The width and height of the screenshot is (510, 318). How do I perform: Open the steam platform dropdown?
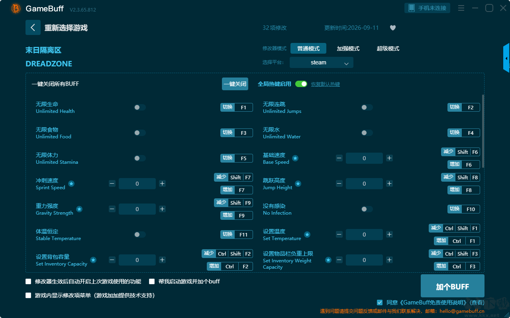tap(322, 62)
